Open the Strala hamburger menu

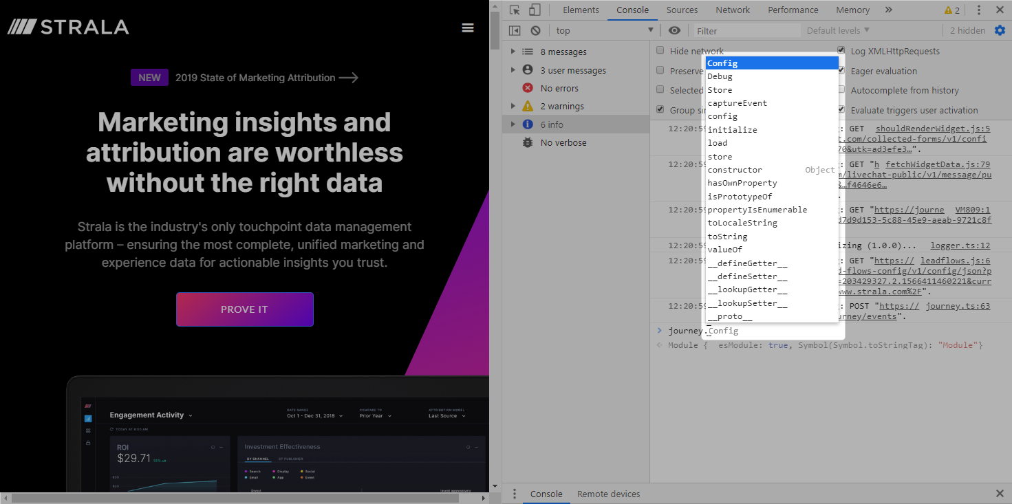pos(468,28)
